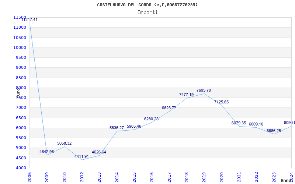
Task: Select the 6823.77 data label
Action: click(x=169, y=108)
